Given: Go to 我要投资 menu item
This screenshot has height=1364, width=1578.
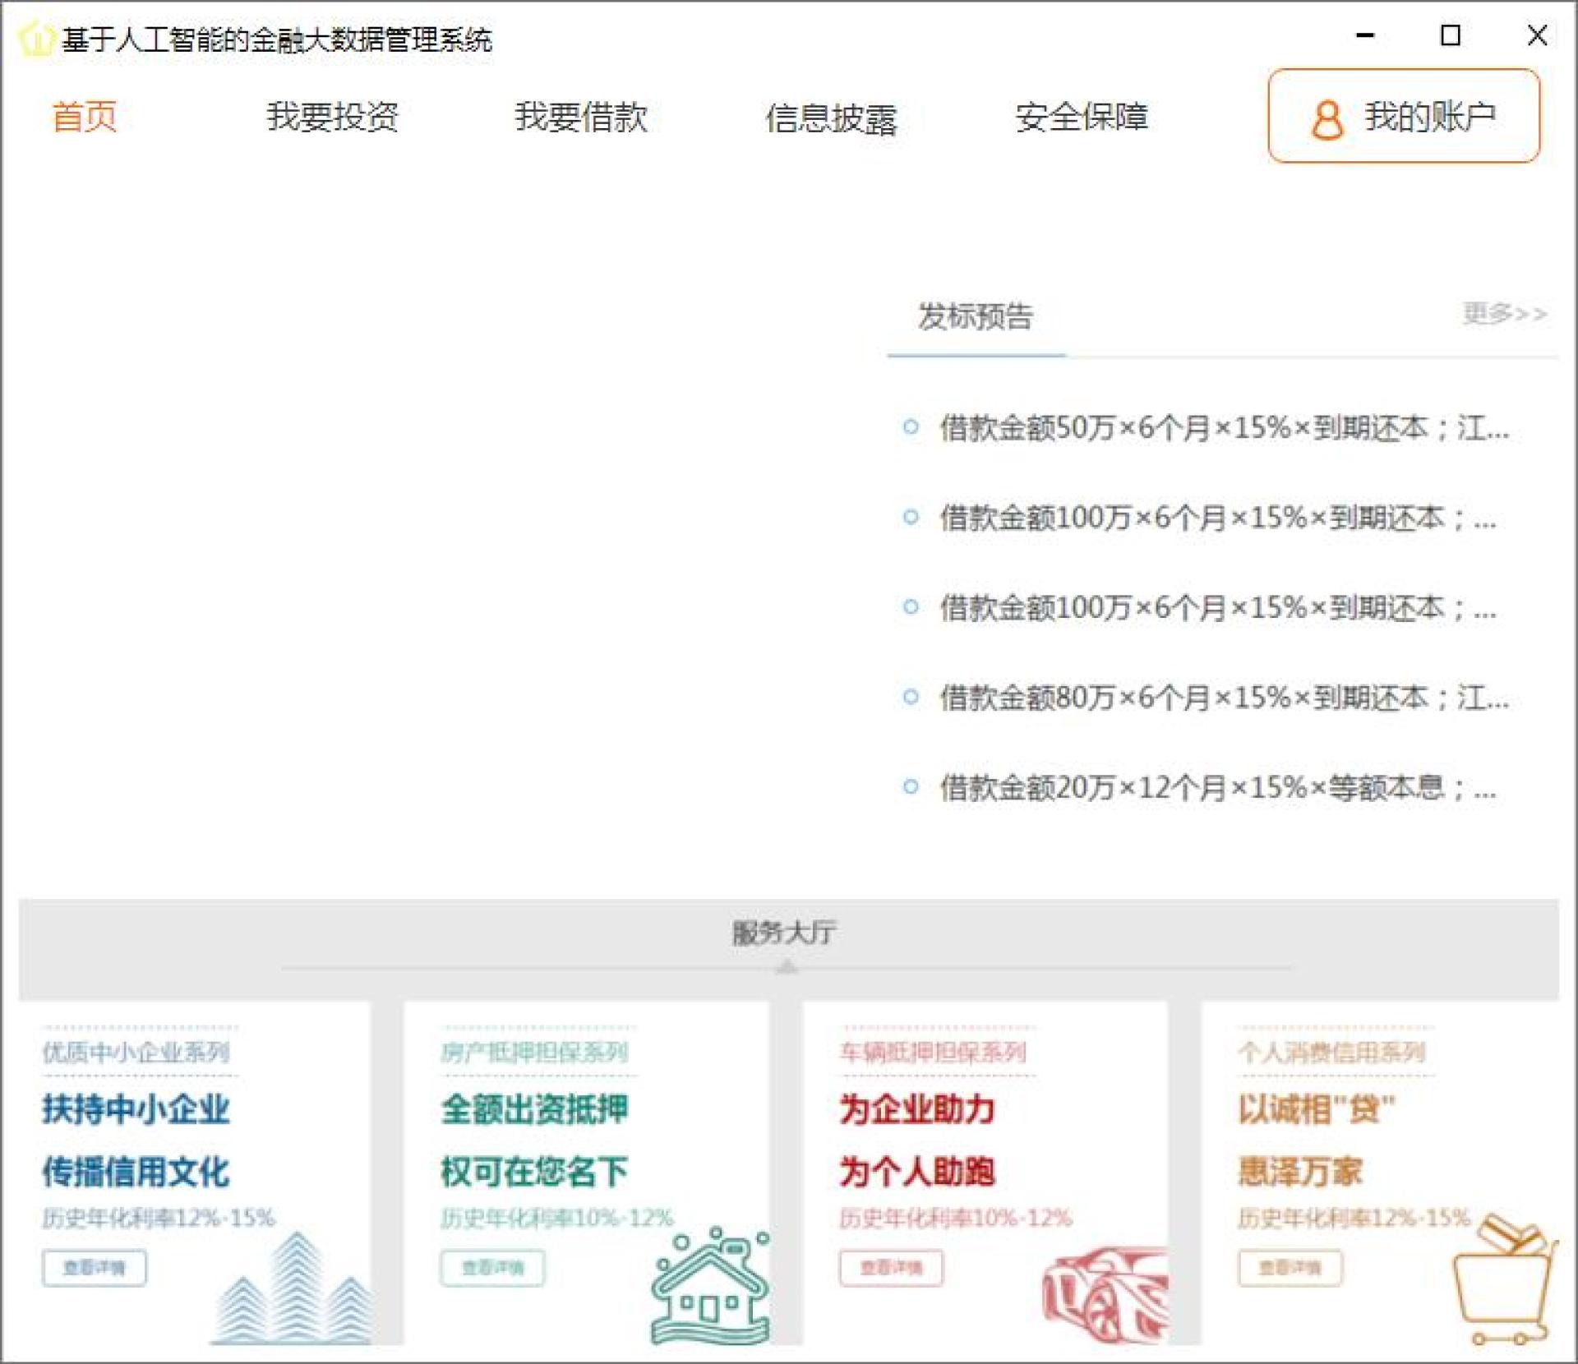Looking at the screenshot, I should [x=332, y=117].
